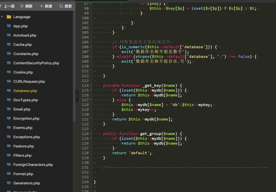Fold the code block at line 106

[91, 47]
